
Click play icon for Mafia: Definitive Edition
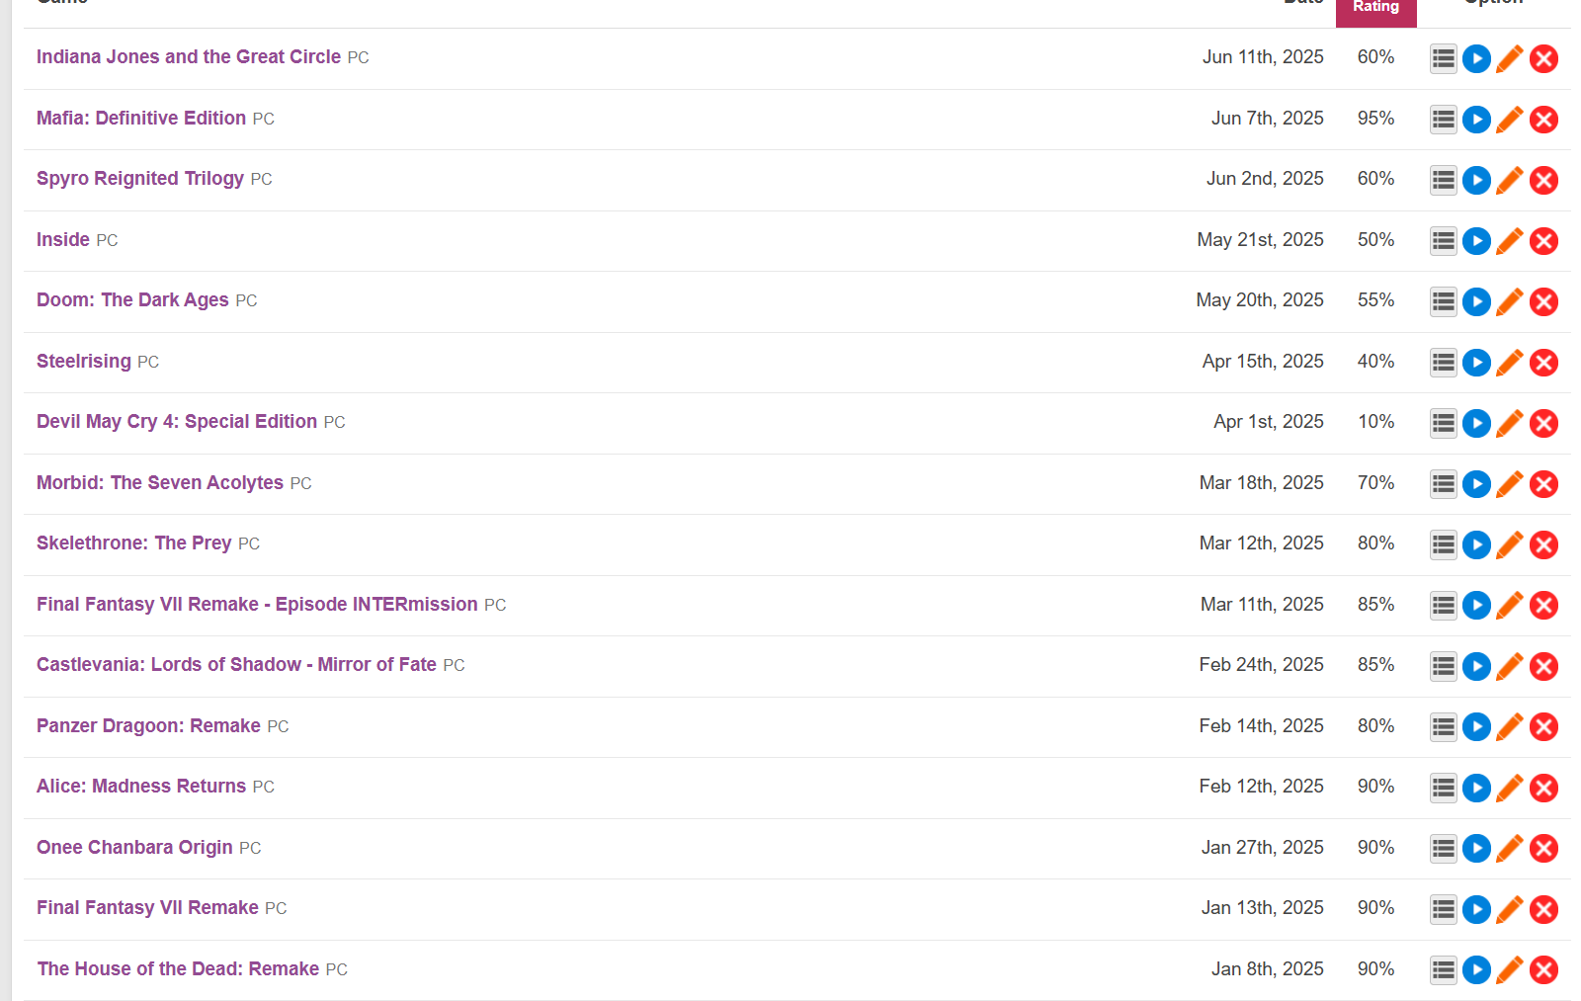[1476, 120]
